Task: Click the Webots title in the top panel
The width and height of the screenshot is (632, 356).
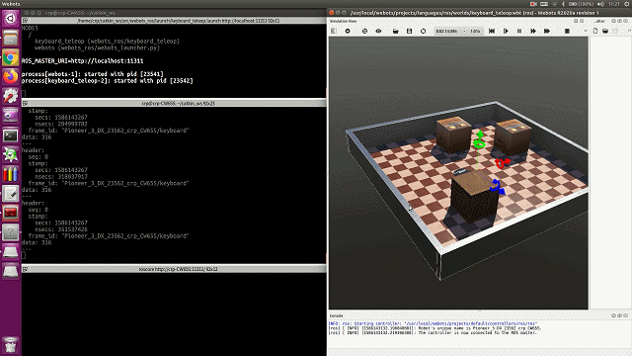Action: click(11, 4)
